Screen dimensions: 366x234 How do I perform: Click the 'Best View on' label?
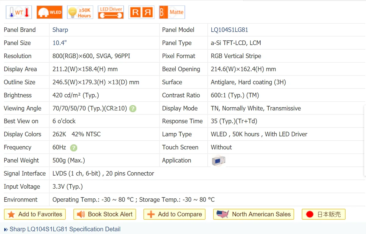click(21, 121)
